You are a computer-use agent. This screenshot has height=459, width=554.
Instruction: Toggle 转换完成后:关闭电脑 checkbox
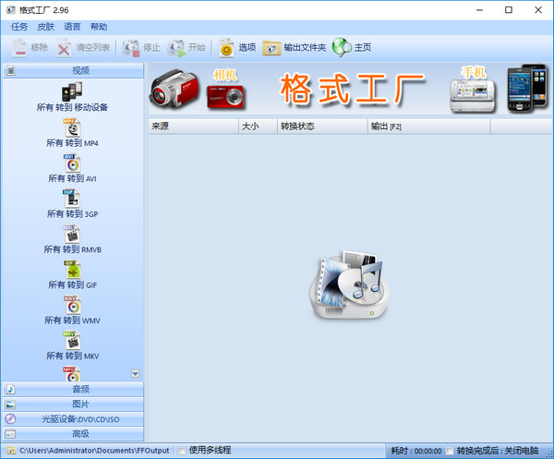coord(450,451)
